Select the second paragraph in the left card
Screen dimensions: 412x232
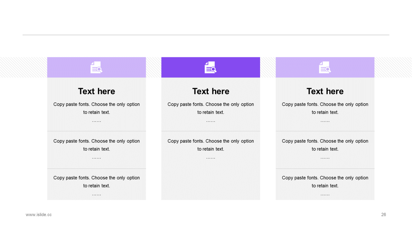pyautogui.click(x=97, y=145)
